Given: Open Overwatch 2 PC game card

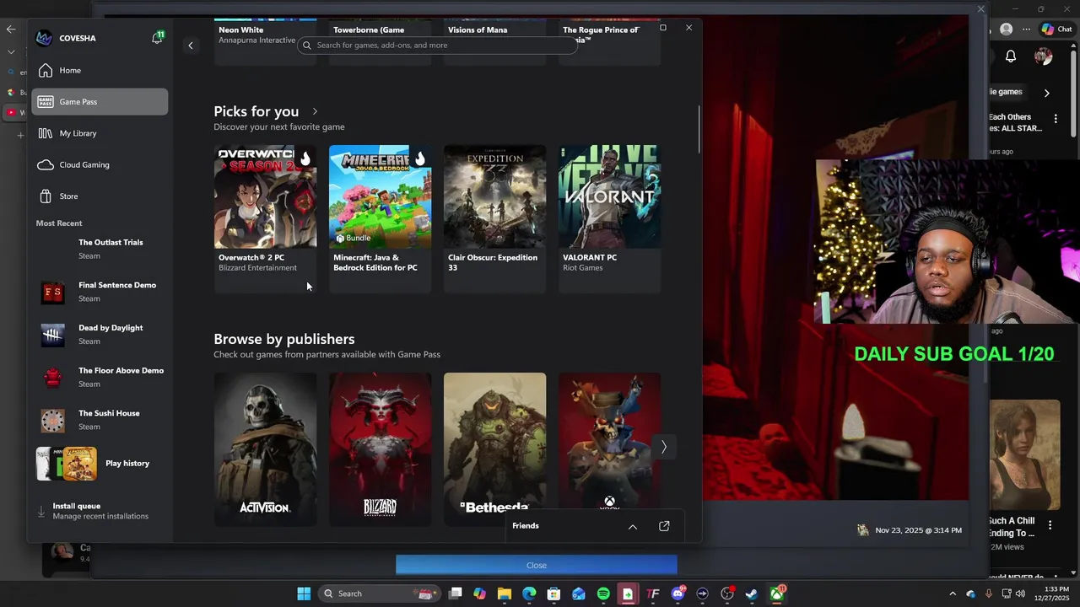Looking at the screenshot, I should [x=265, y=218].
